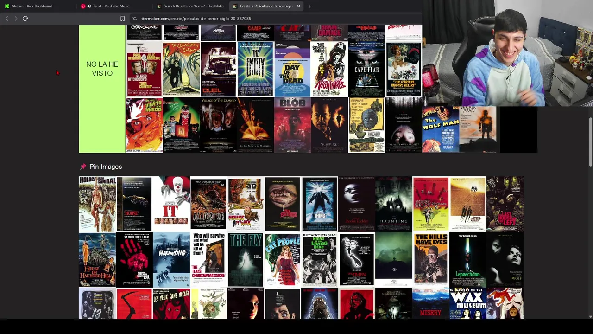Viewport: 593px width, 334px height.
Task: Select The Sixth Sense poster
Action: [329, 125]
